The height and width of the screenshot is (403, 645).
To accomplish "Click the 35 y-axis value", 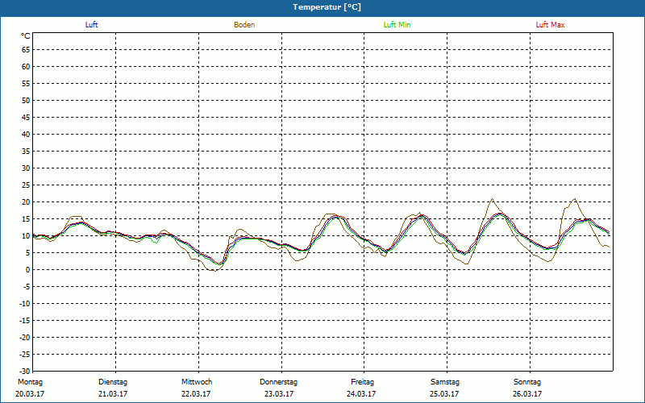I will coord(26,152).
